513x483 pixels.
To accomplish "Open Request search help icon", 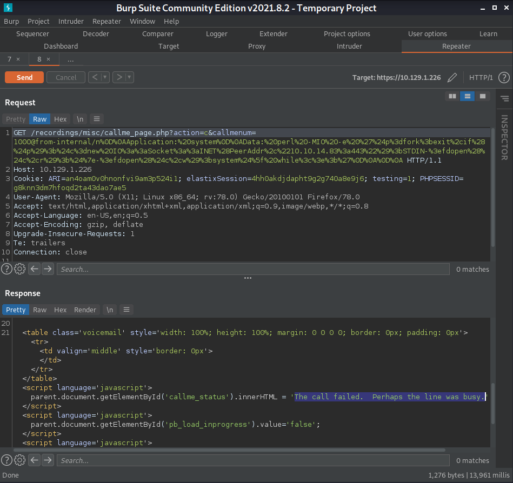I will point(6,269).
